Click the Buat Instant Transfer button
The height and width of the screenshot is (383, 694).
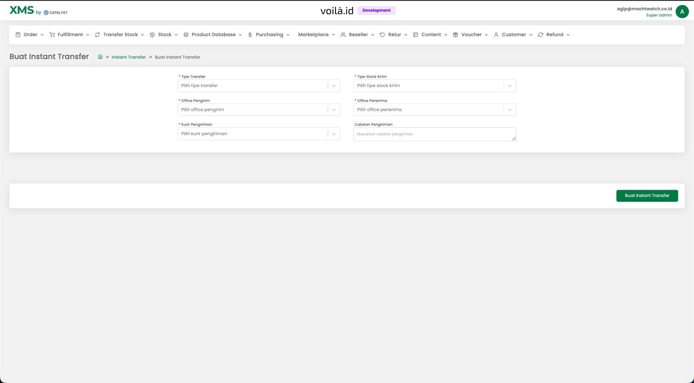click(x=647, y=196)
